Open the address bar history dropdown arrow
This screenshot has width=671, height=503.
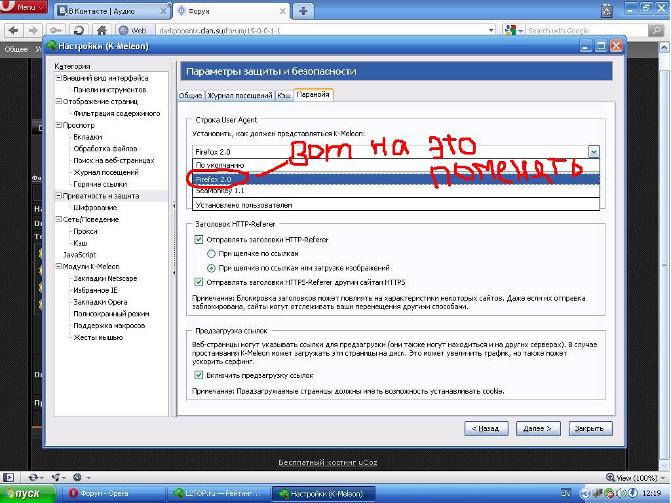point(491,30)
